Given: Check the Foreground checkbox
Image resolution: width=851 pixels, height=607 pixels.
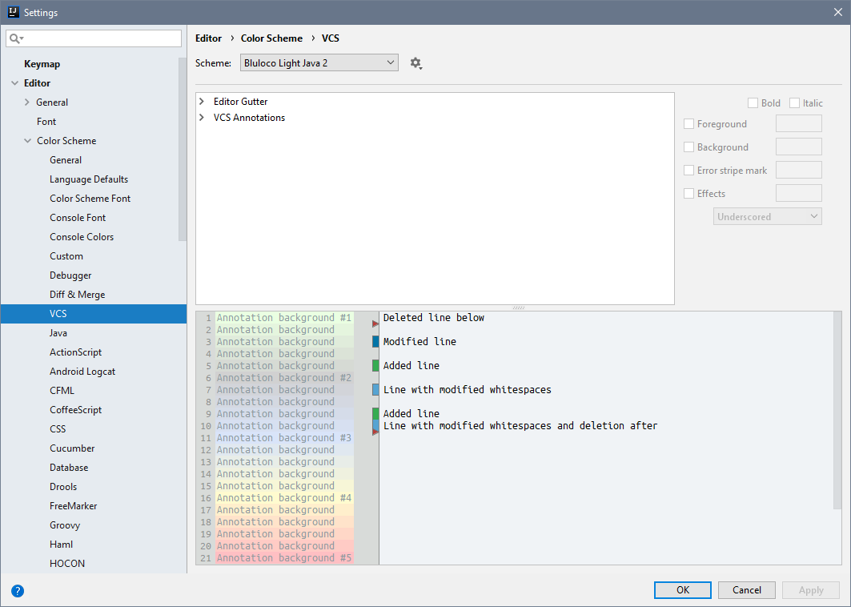Looking at the screenshot, I should 689,124.
